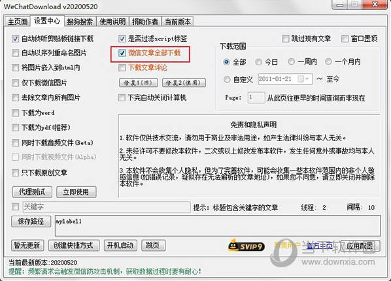391x281 pixels.
Task: Click the 代理测试 button
Action: point(32,191)
